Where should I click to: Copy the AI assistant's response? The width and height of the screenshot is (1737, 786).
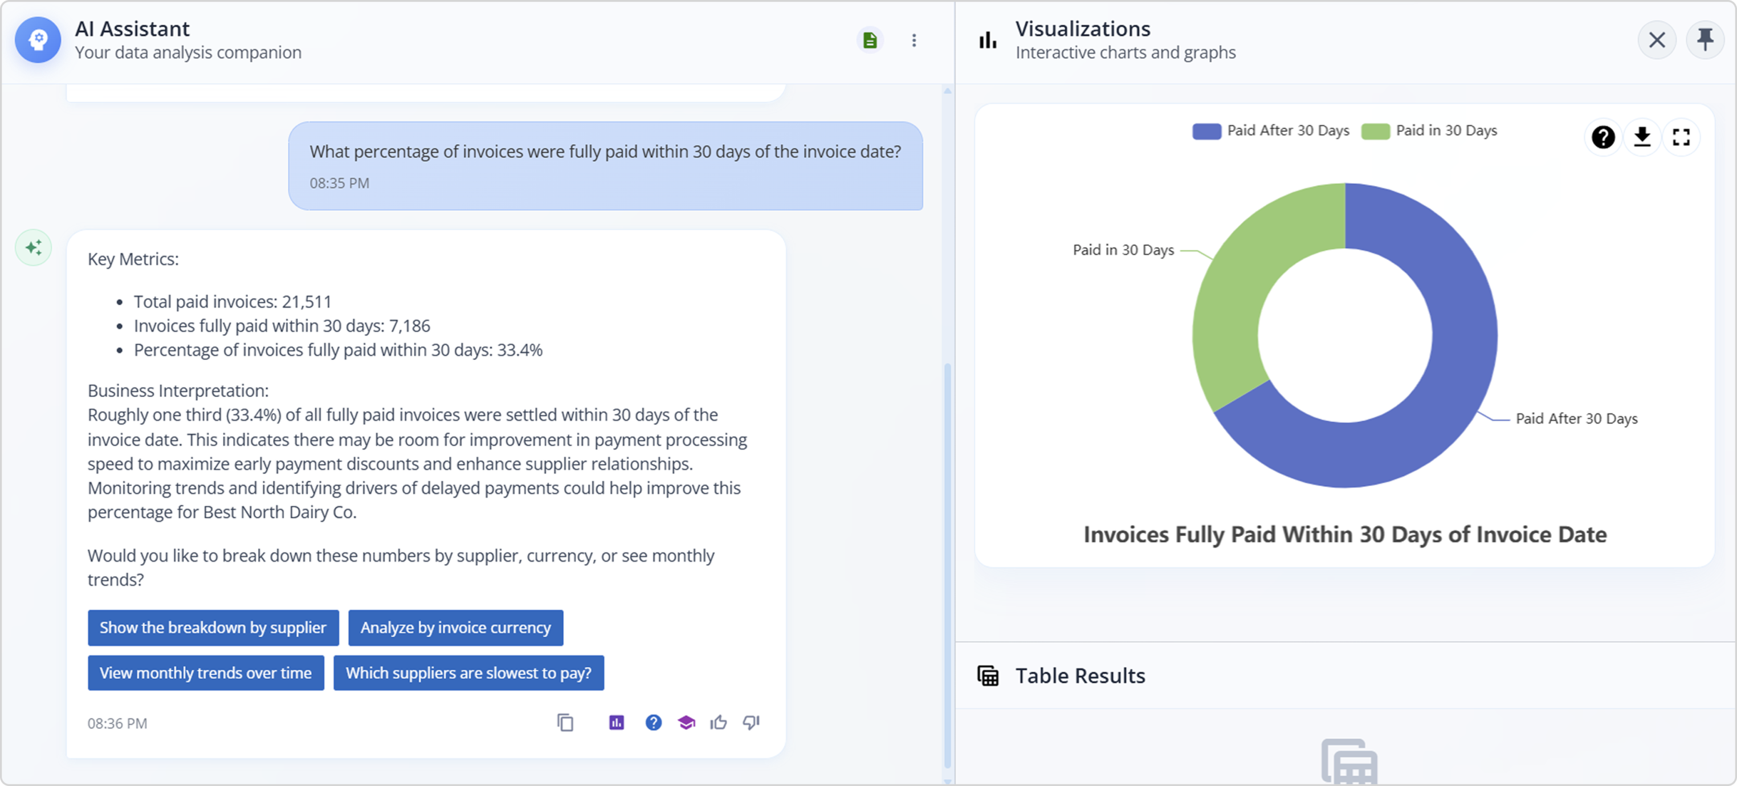[566, 723]
